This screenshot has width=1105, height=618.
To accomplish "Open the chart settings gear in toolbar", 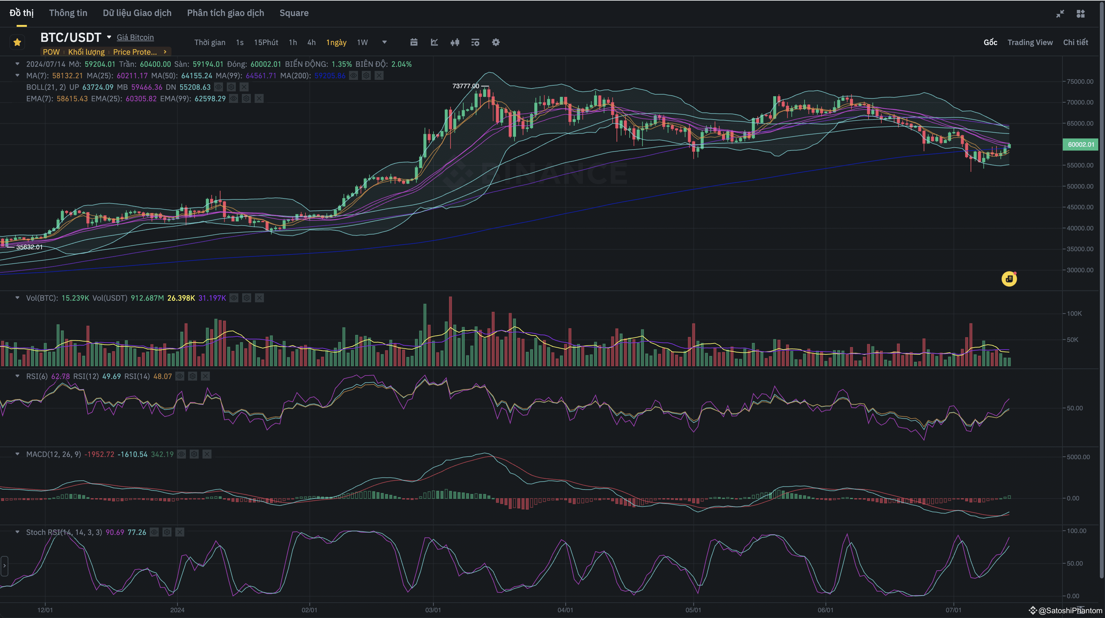I will point(496,42).
